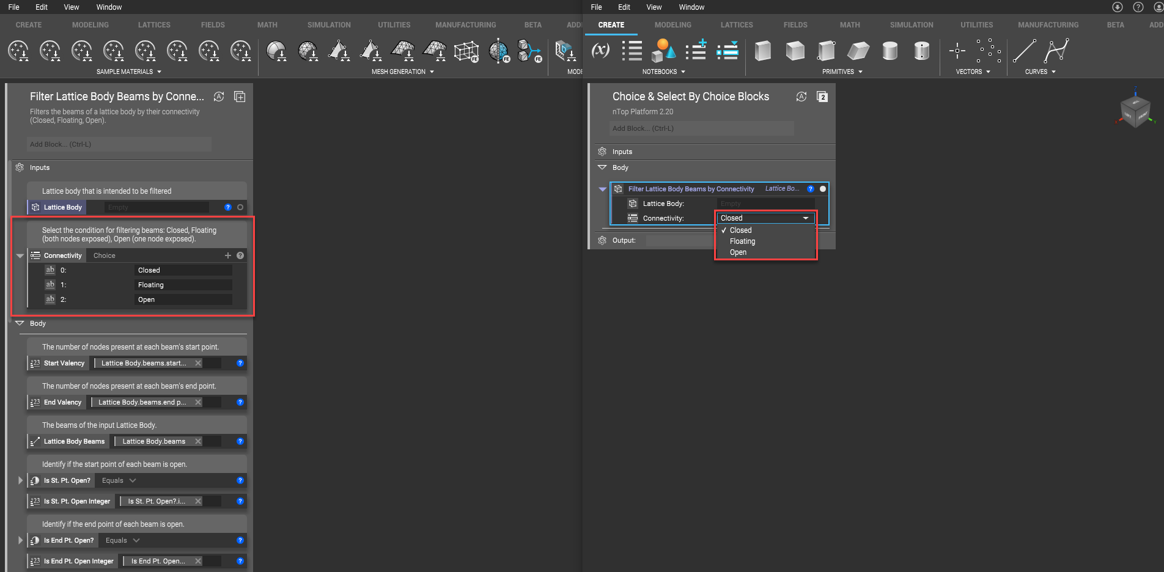Click the download icon at top right
Viewport: 1164px width, 572px height.
(x=1118, y=7)
